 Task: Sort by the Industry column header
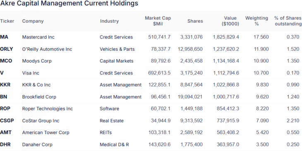(x=109, y=21)
